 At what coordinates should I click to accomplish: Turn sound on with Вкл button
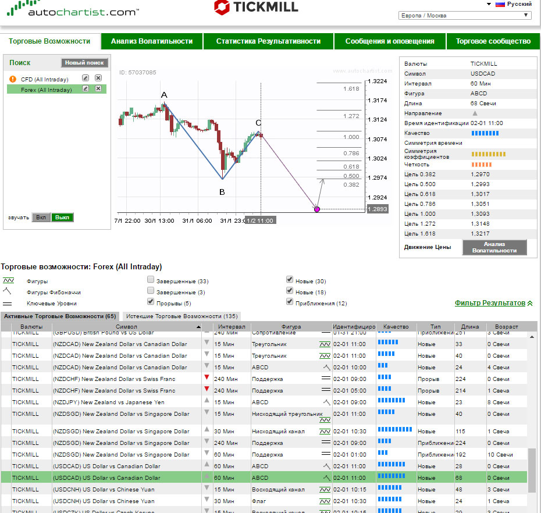pyautogui.click(x=41, y=218)
